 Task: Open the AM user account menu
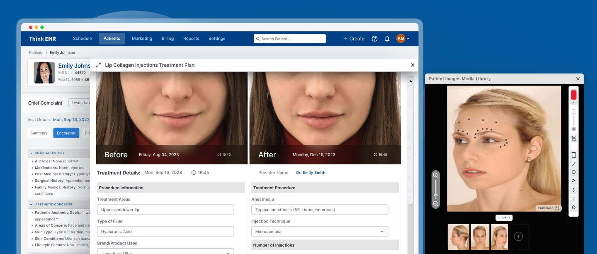(403, 39)
